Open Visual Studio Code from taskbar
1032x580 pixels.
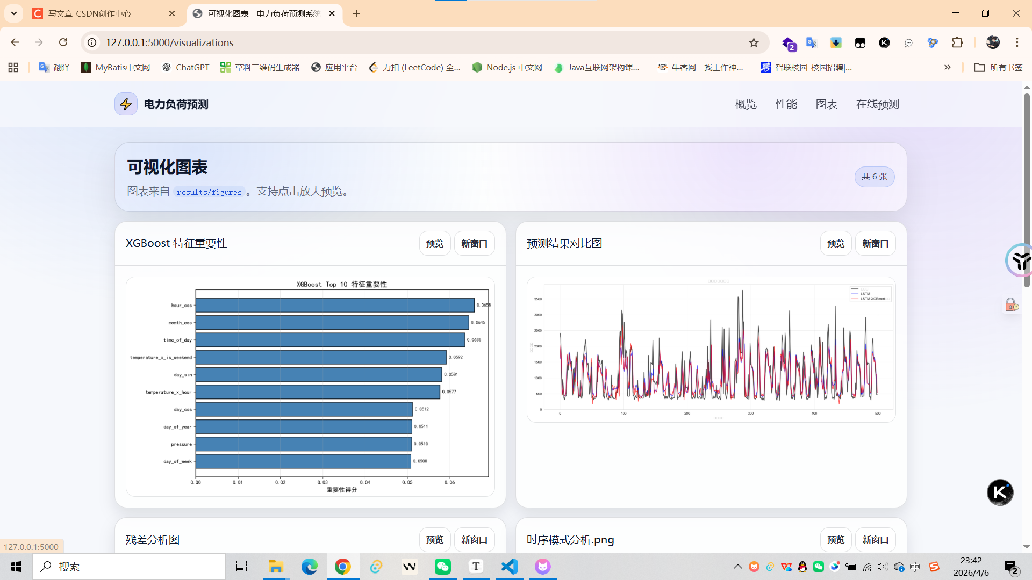[x=509, y=567]
